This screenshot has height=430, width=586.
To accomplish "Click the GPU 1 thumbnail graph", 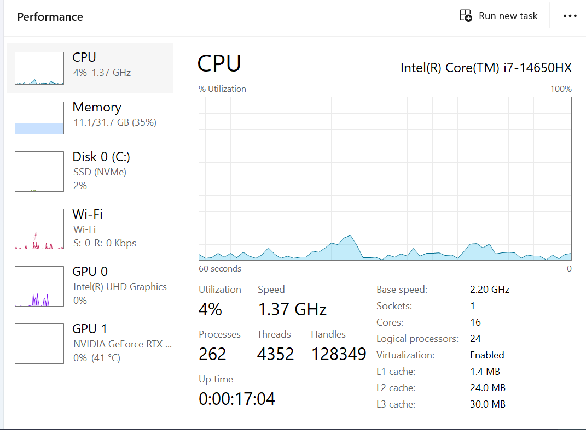I will (39, 344).
